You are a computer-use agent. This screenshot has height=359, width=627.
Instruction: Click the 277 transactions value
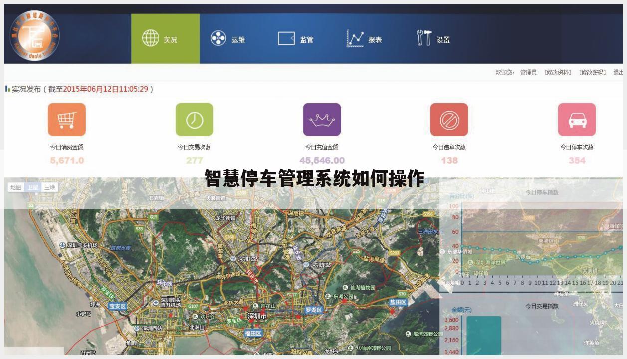(194, 160)
